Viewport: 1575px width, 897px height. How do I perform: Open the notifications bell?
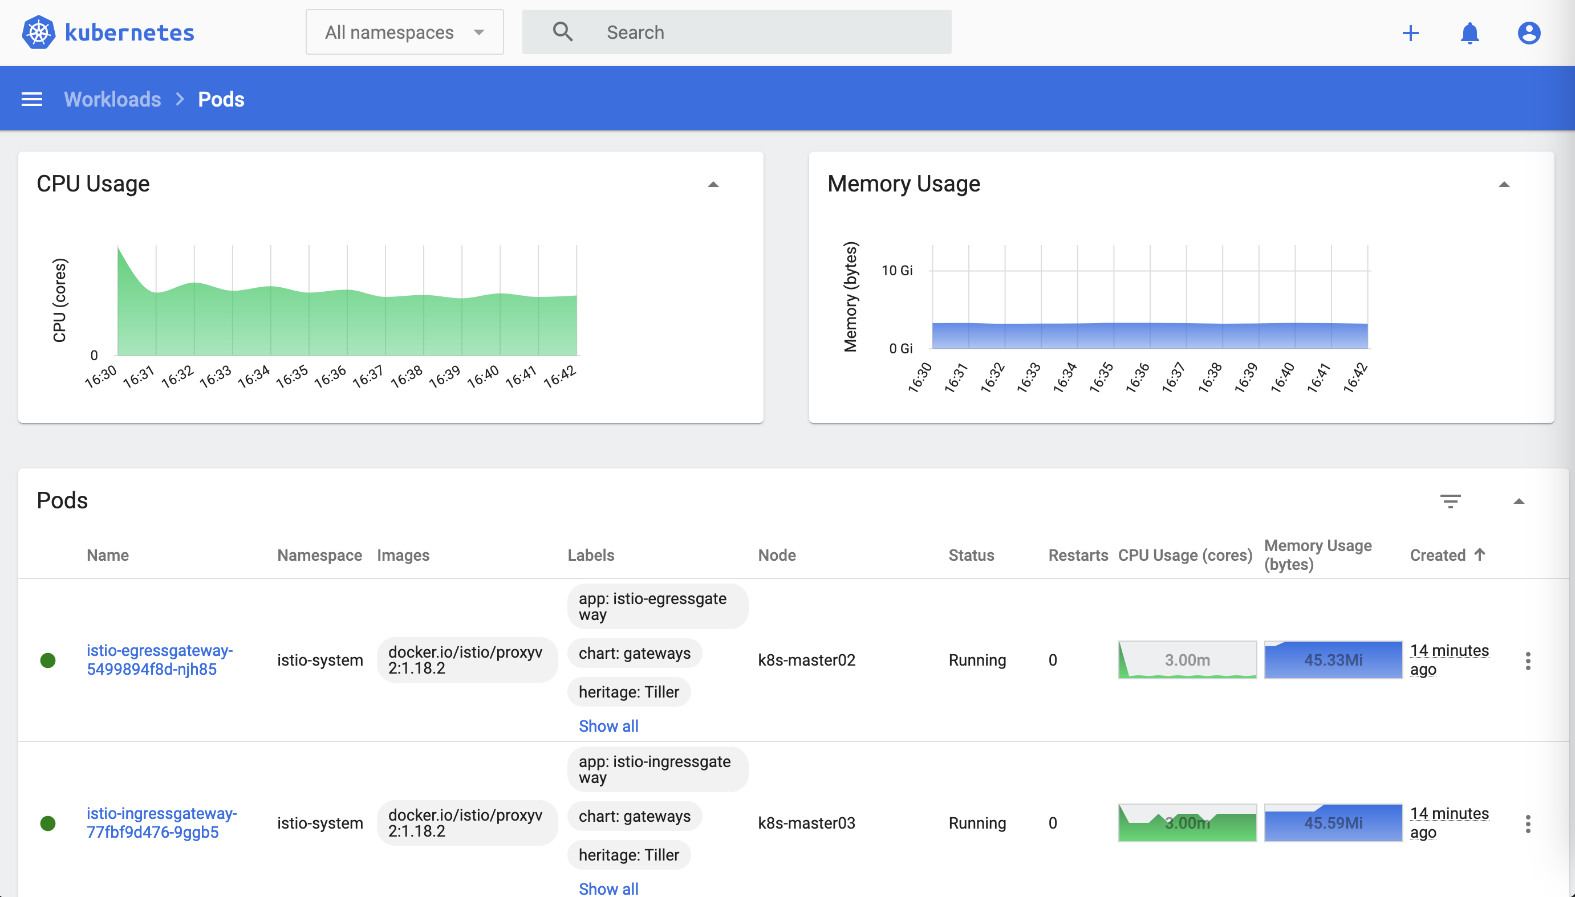point(1470,32)
